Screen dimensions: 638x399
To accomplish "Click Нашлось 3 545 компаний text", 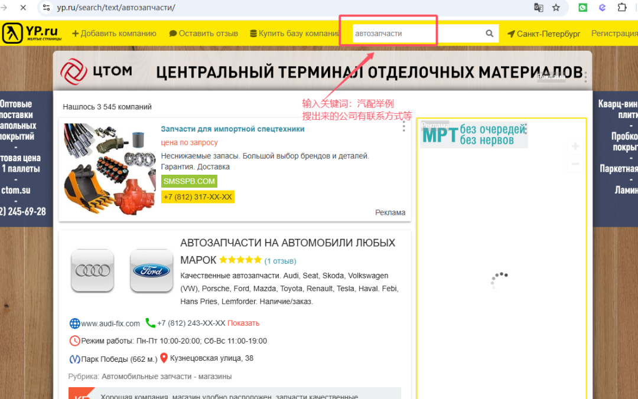I will click(107, 107).
